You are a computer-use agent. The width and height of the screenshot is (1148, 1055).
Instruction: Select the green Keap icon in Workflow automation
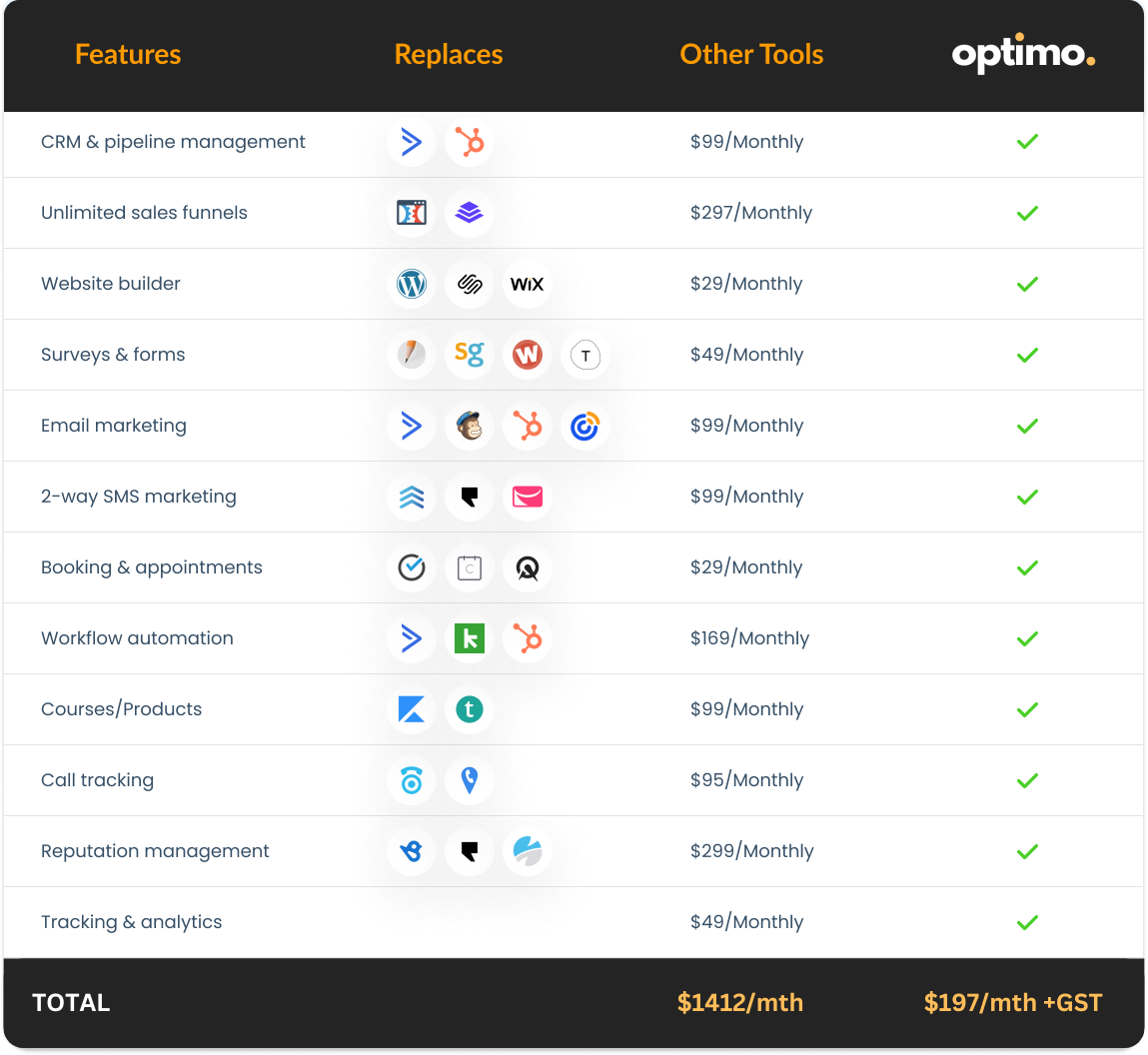(x=469, y=638)
